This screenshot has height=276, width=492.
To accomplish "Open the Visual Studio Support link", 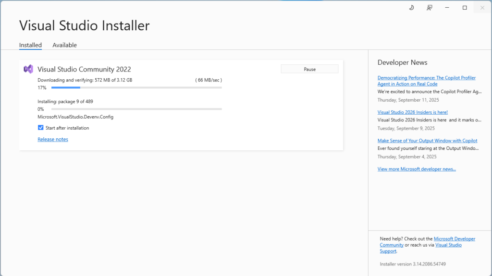I will pos(448,245).
